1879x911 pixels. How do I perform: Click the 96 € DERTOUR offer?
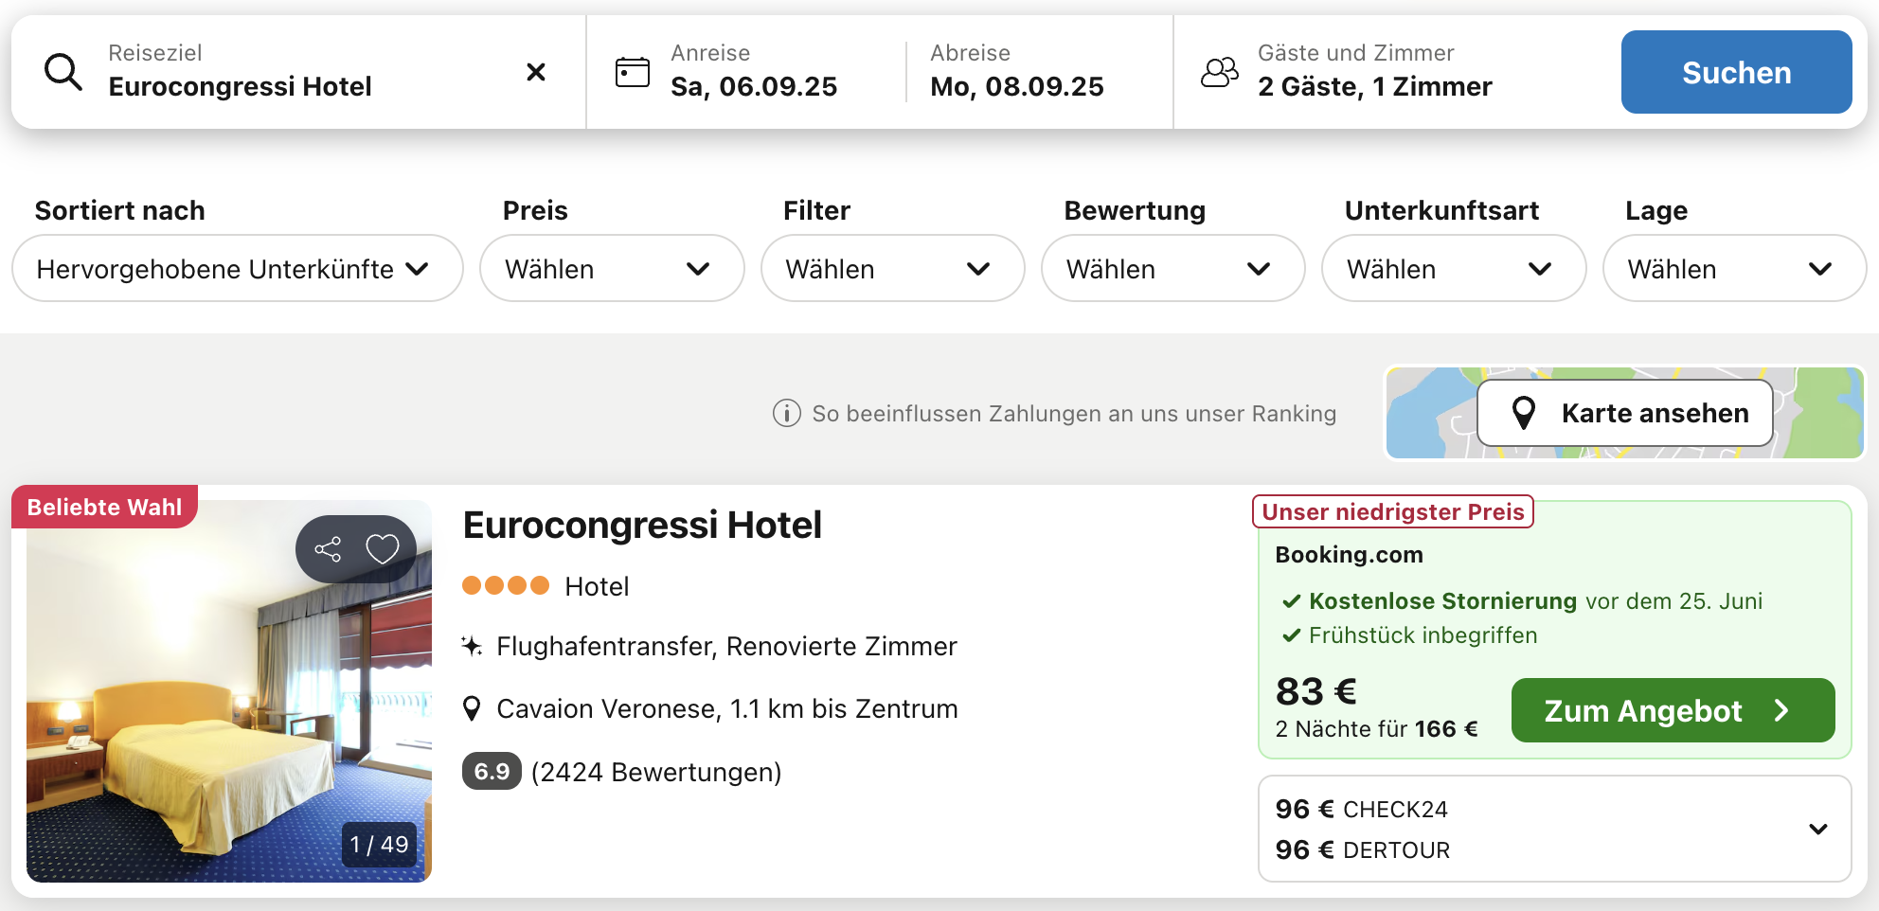tap(1362, 850)
